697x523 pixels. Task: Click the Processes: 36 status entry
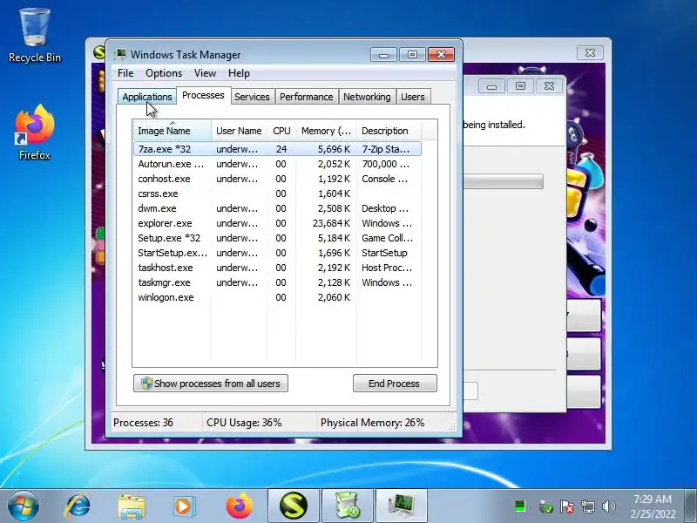point(143,423)
